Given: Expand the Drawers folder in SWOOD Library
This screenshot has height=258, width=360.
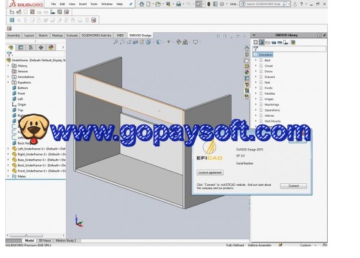Looking at the screenshot, I should pos(256,77).
